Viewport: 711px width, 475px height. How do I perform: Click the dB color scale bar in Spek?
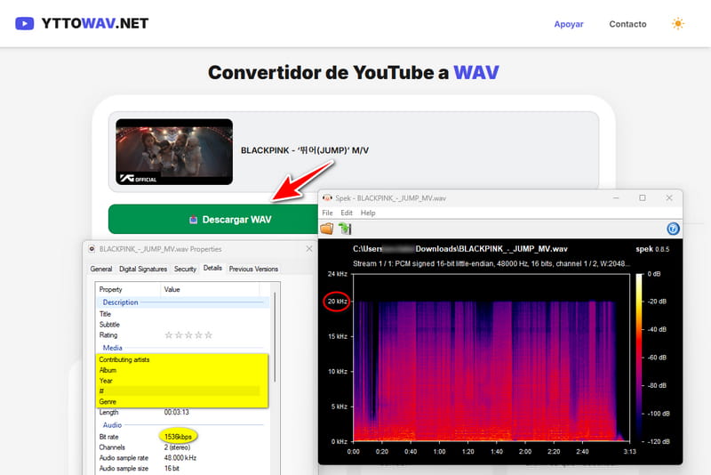coord(639,358)
